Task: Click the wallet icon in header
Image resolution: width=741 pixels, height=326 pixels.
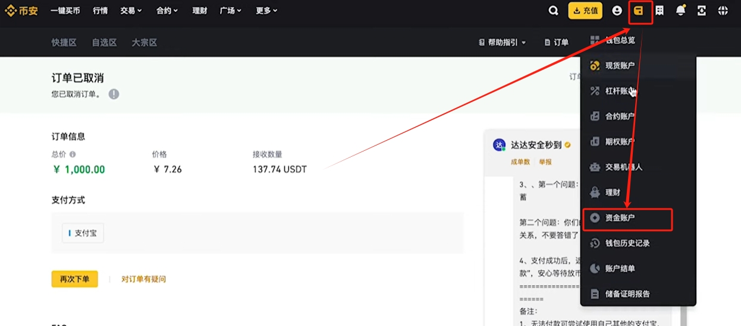Action: coord(639,11)
